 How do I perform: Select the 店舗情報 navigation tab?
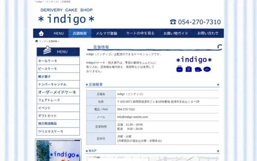pos(80,33)
